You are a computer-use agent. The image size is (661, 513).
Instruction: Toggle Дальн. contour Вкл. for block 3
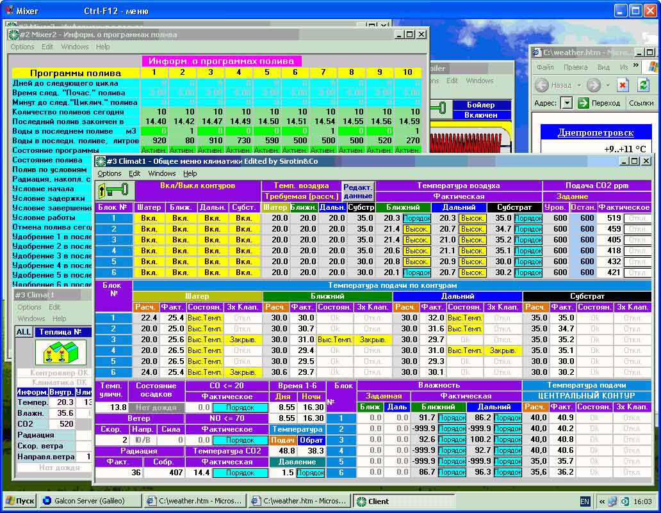tap(212, 240)
